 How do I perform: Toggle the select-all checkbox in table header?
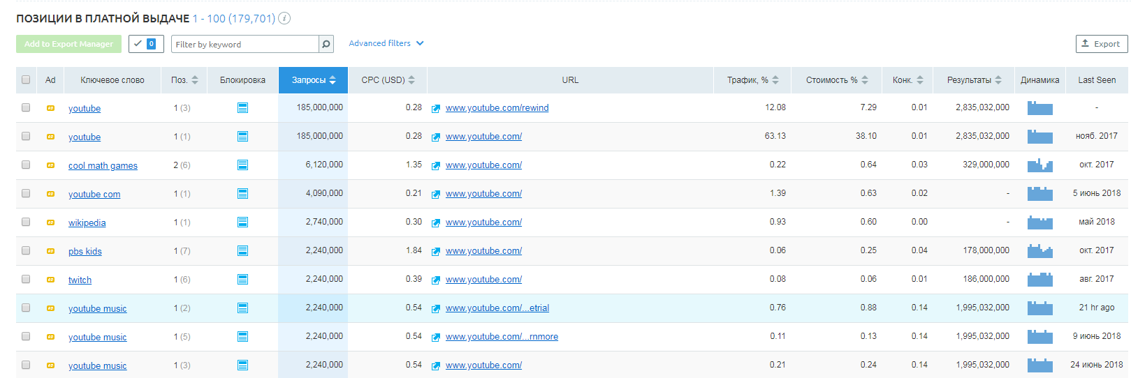coord(26,80)
